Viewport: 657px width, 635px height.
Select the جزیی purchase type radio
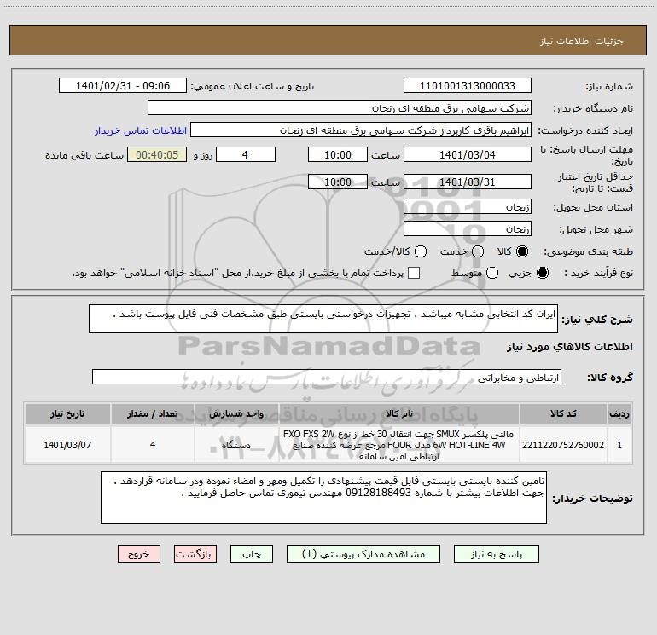[542, 273]
